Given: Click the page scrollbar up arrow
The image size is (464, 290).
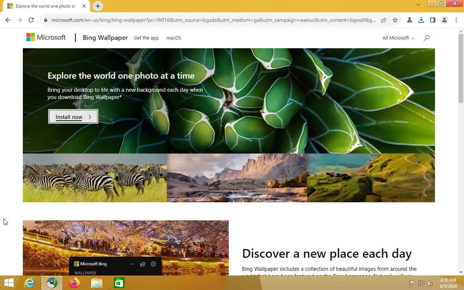Looking at the screenshot, I should (461, 31).
